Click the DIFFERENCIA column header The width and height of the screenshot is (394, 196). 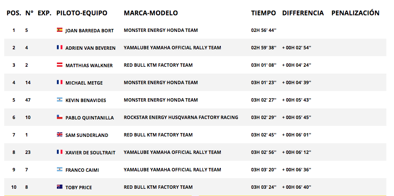303,13
